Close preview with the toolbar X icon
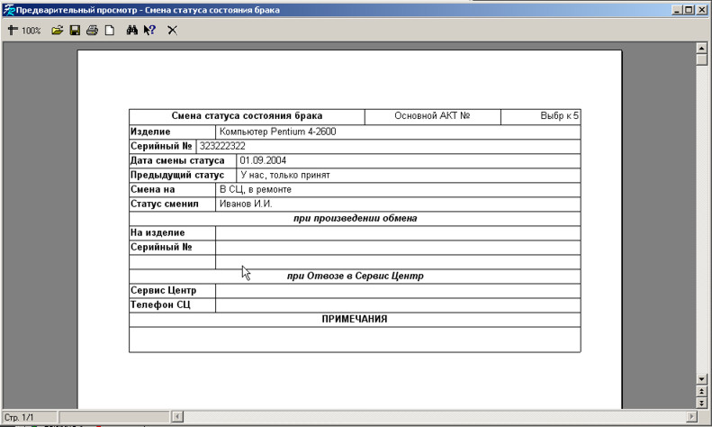Image resolution: width=712 pixels, height=427 pixels. 172,30
